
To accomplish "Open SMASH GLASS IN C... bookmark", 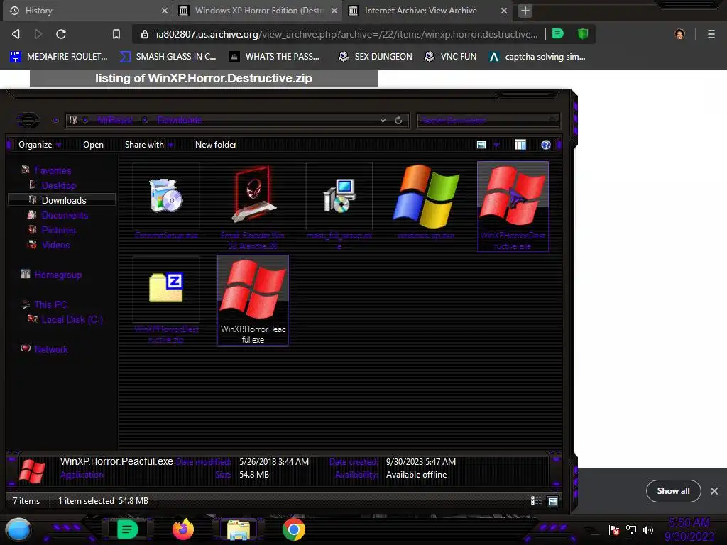I will click(x=168, y=57).
